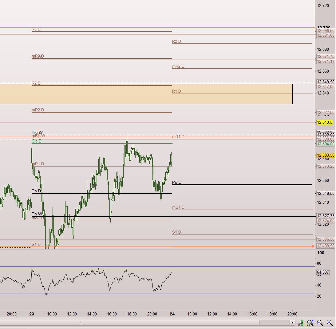Click the 12.647,00 price label
The image size is (336, 329).
(x=326, y=87)
